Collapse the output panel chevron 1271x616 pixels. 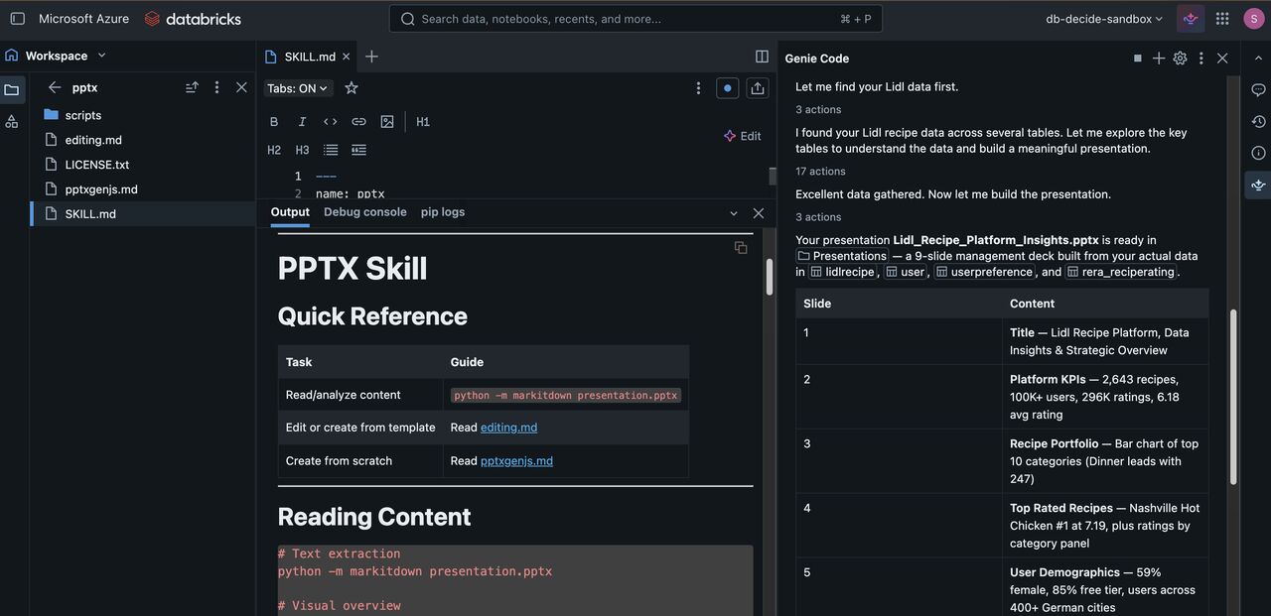coord(734,213)
